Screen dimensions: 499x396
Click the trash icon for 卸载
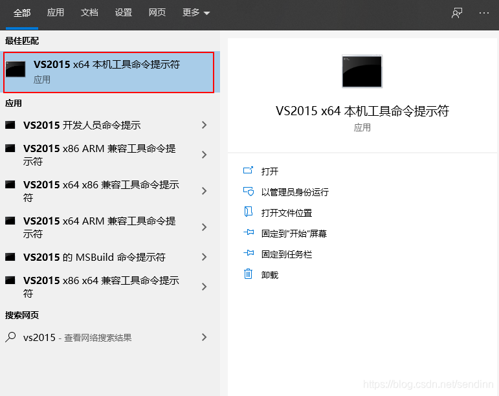coord(248,274)
